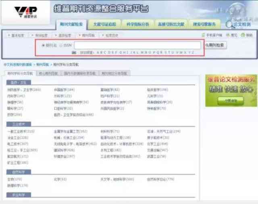Screen dimensions: 258x204
Task: Open the 能源与动力工程 category
Action: tap(116, 138)
